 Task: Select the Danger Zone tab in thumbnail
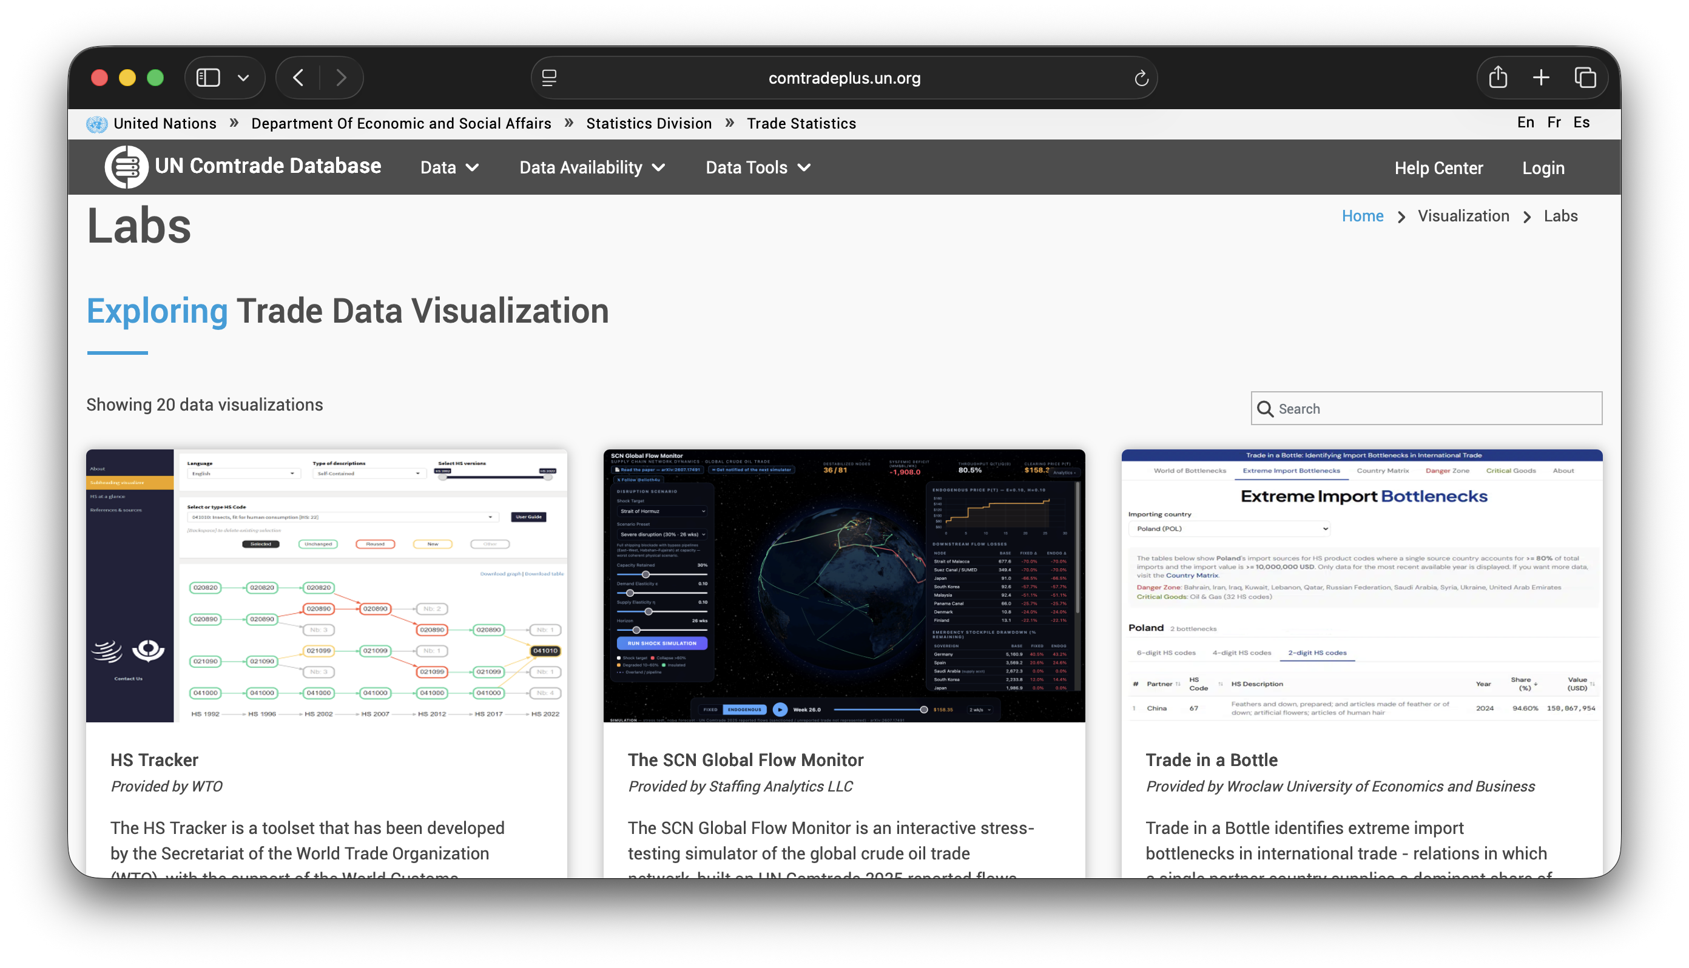click(1447, 471)
